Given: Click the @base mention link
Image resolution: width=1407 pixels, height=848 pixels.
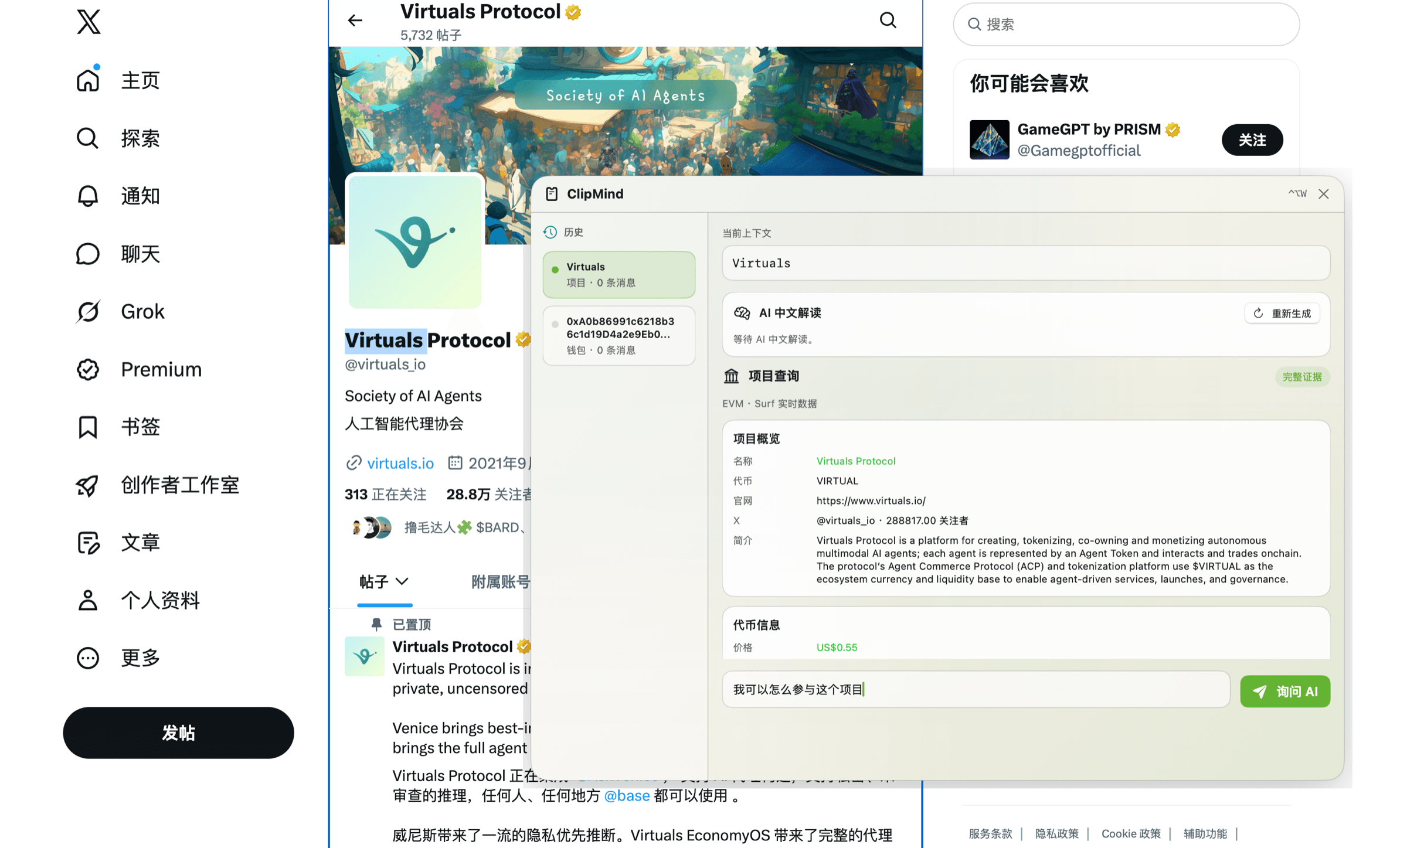Looking at the screenshot, I should pyautogui.click(x=627, y=795).
